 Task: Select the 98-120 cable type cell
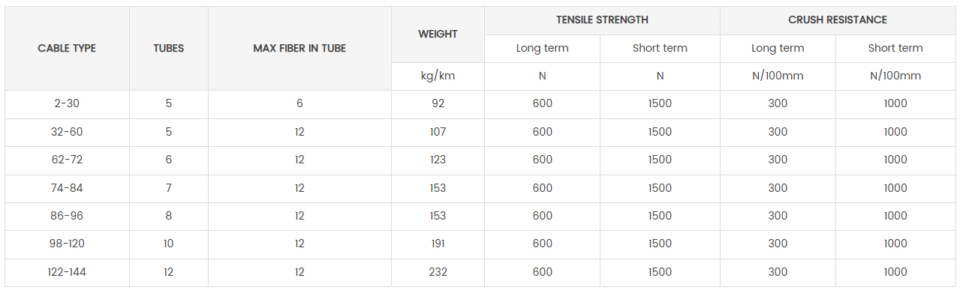point(67,244)
